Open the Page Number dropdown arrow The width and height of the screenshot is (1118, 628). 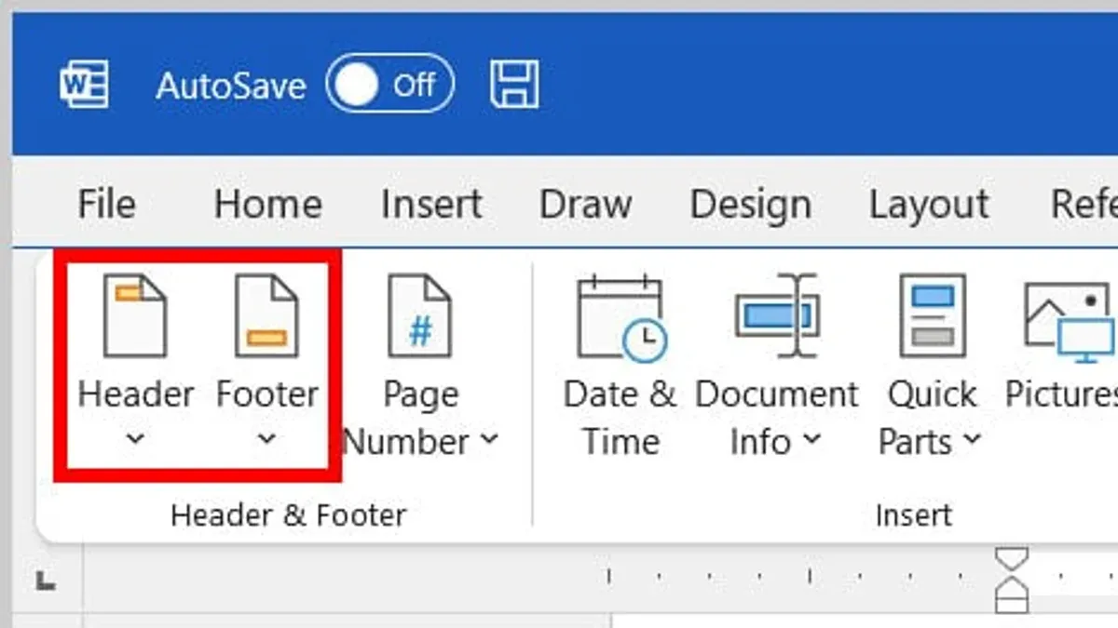click(x=490, y=441)
